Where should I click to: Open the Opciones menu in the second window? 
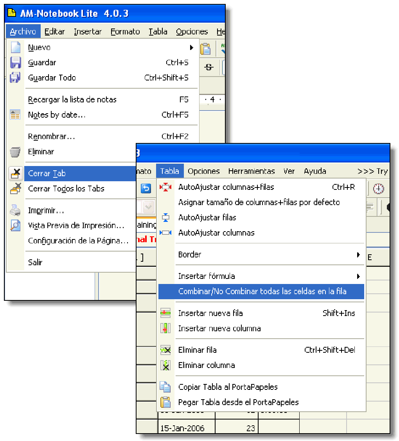(x=204, y=171)
